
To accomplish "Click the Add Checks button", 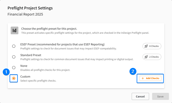I will coord(150,78).
